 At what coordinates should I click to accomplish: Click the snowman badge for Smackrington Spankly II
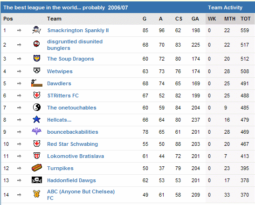point(36,30)
